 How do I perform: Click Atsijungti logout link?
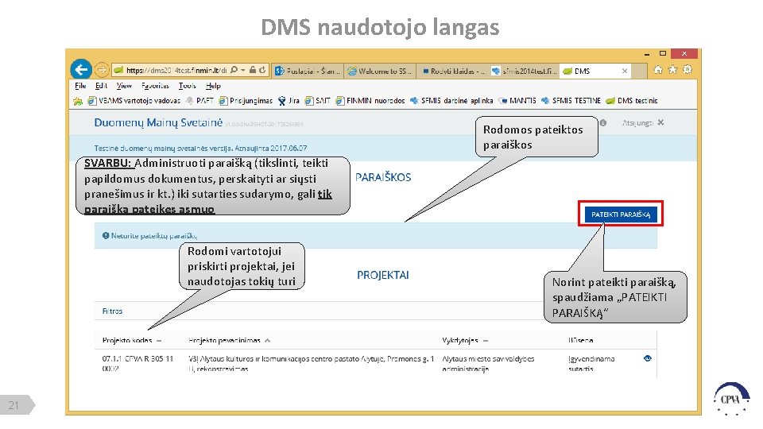[642, 122]
